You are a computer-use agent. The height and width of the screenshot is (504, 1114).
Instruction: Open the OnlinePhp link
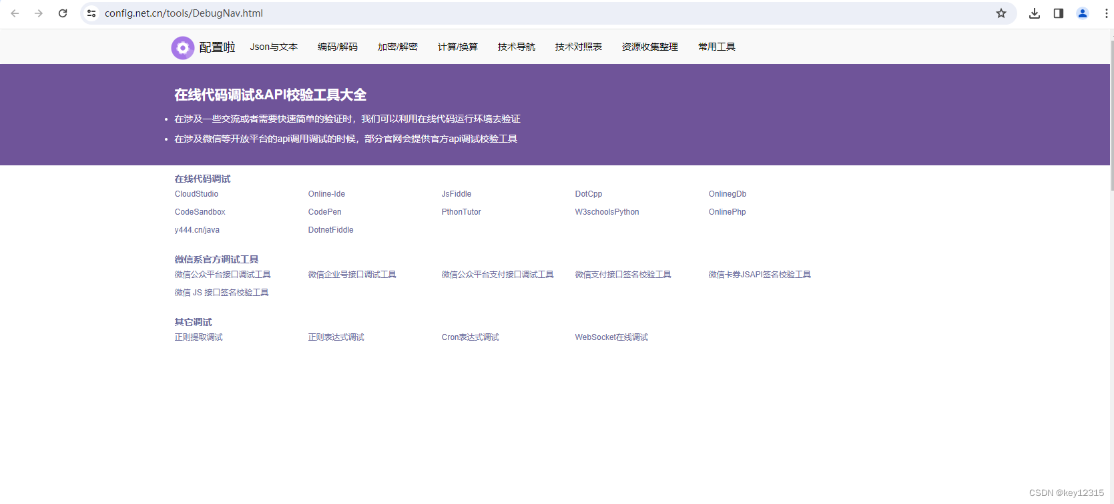728,212
